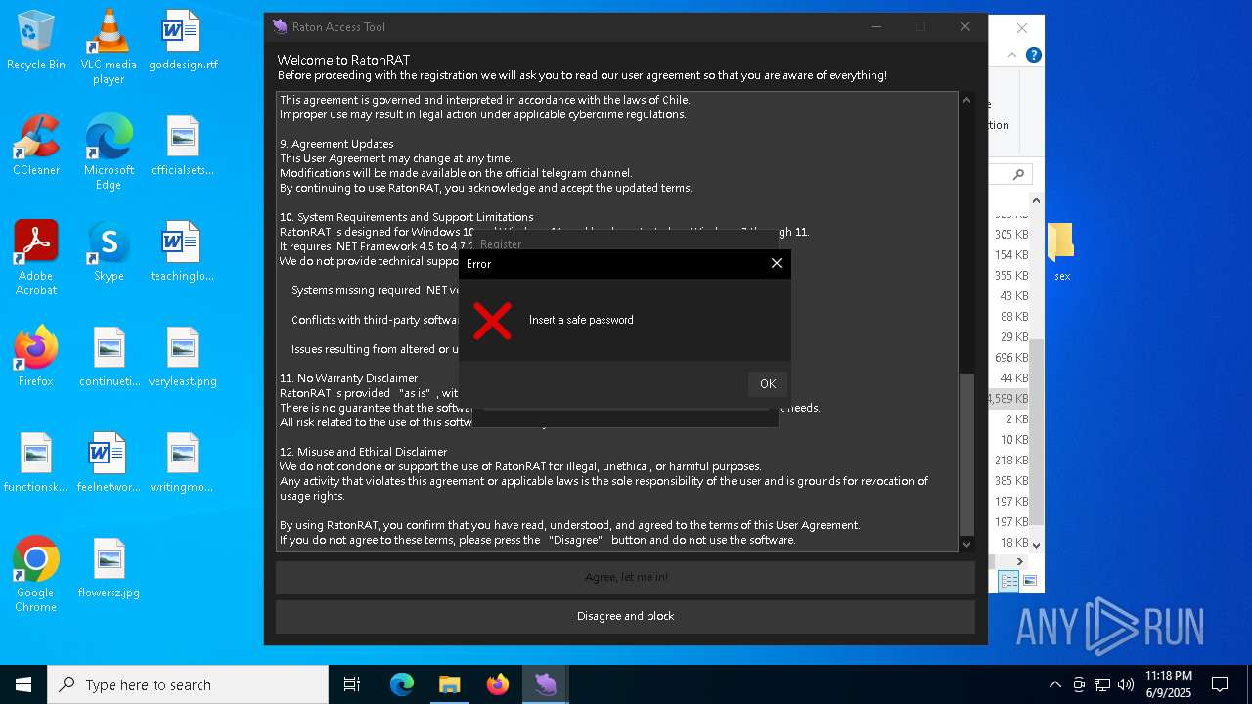Click Raton Access Tool taskbar icon
This screenshot has width=1252, height=704.
click(x=546, y=684)
